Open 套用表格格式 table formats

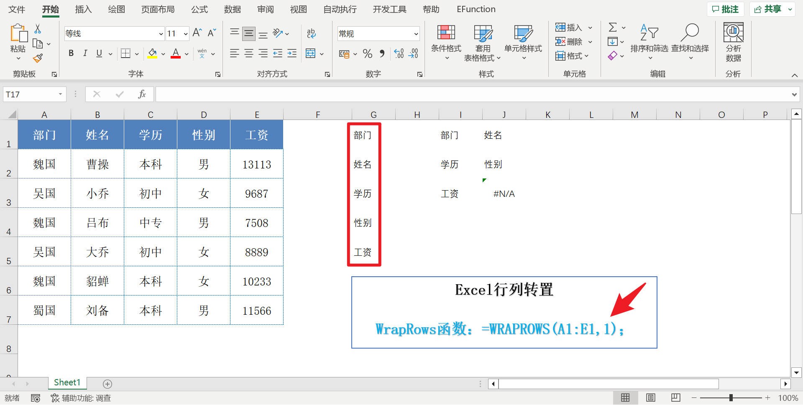(482, 43)
